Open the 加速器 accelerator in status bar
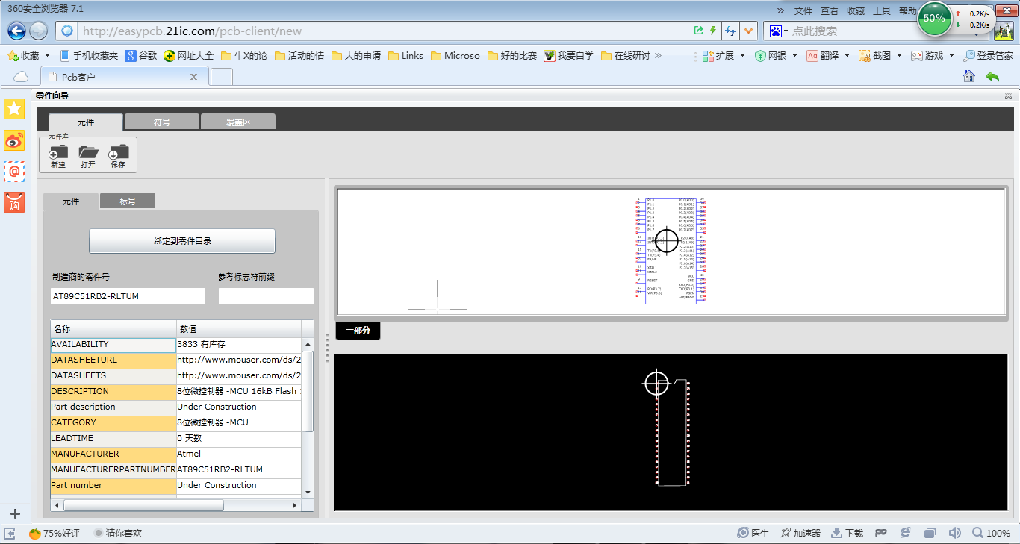 [x=800, y=533]
